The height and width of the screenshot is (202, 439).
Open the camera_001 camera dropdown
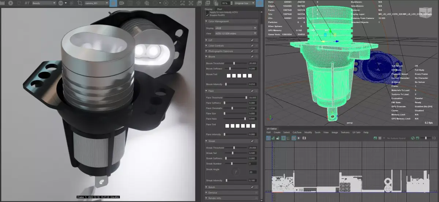click(x=96, y=3)
